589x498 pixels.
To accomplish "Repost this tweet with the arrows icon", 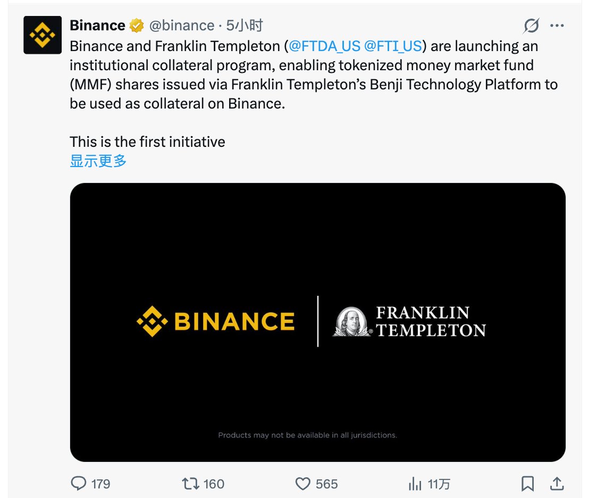I will coord(190,484).
